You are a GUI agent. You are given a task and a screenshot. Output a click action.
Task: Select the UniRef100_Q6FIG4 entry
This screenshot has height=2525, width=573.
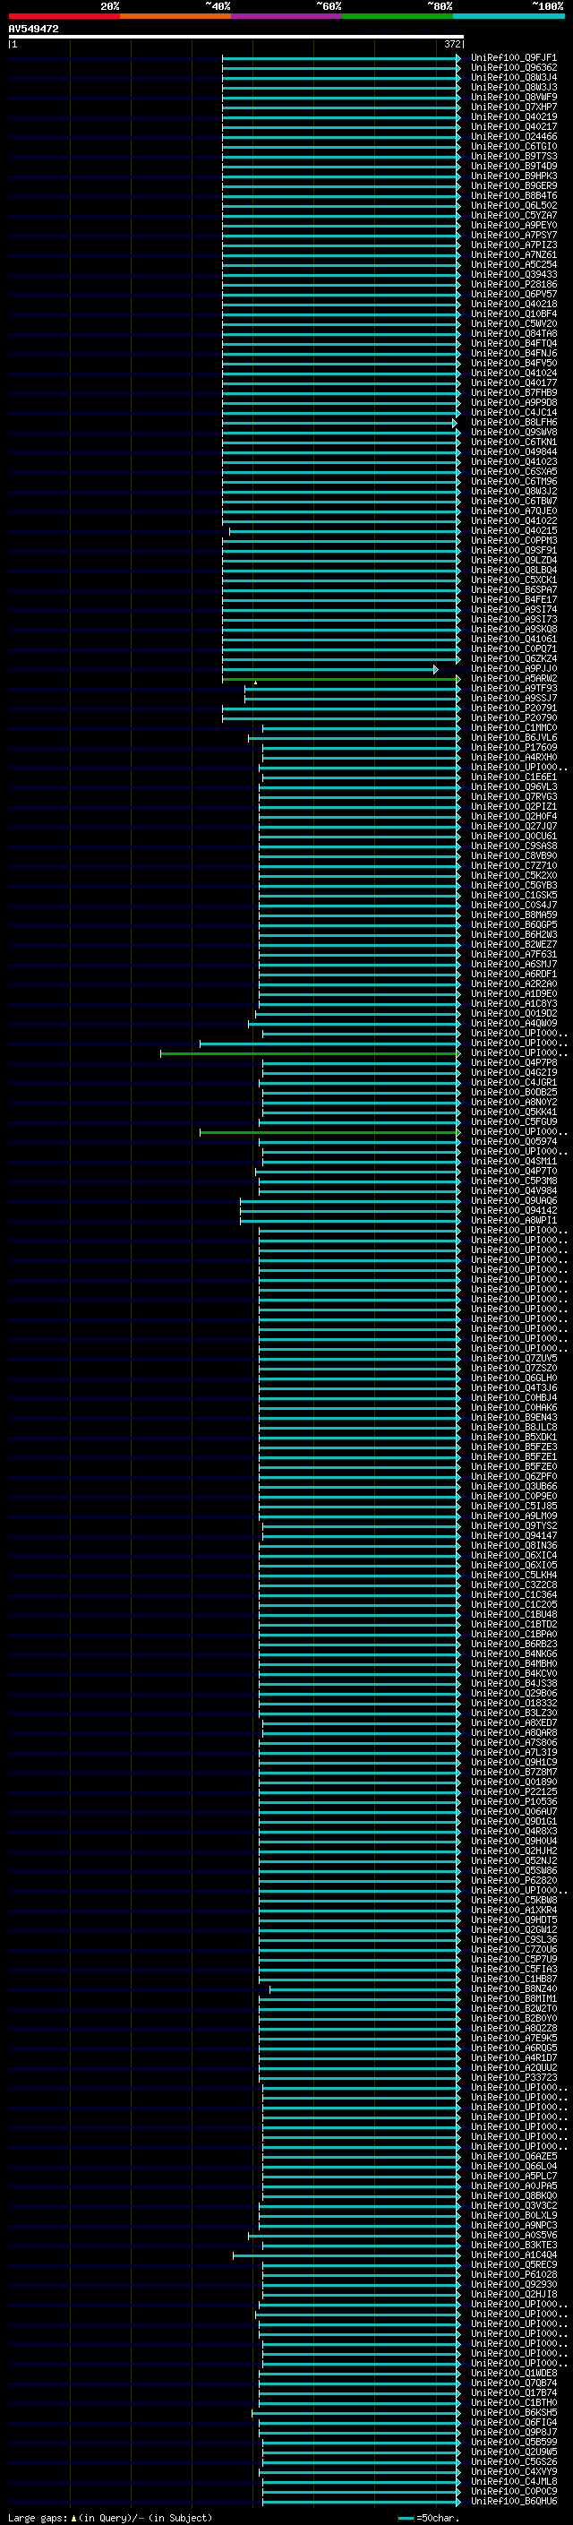coord(513,2422)
